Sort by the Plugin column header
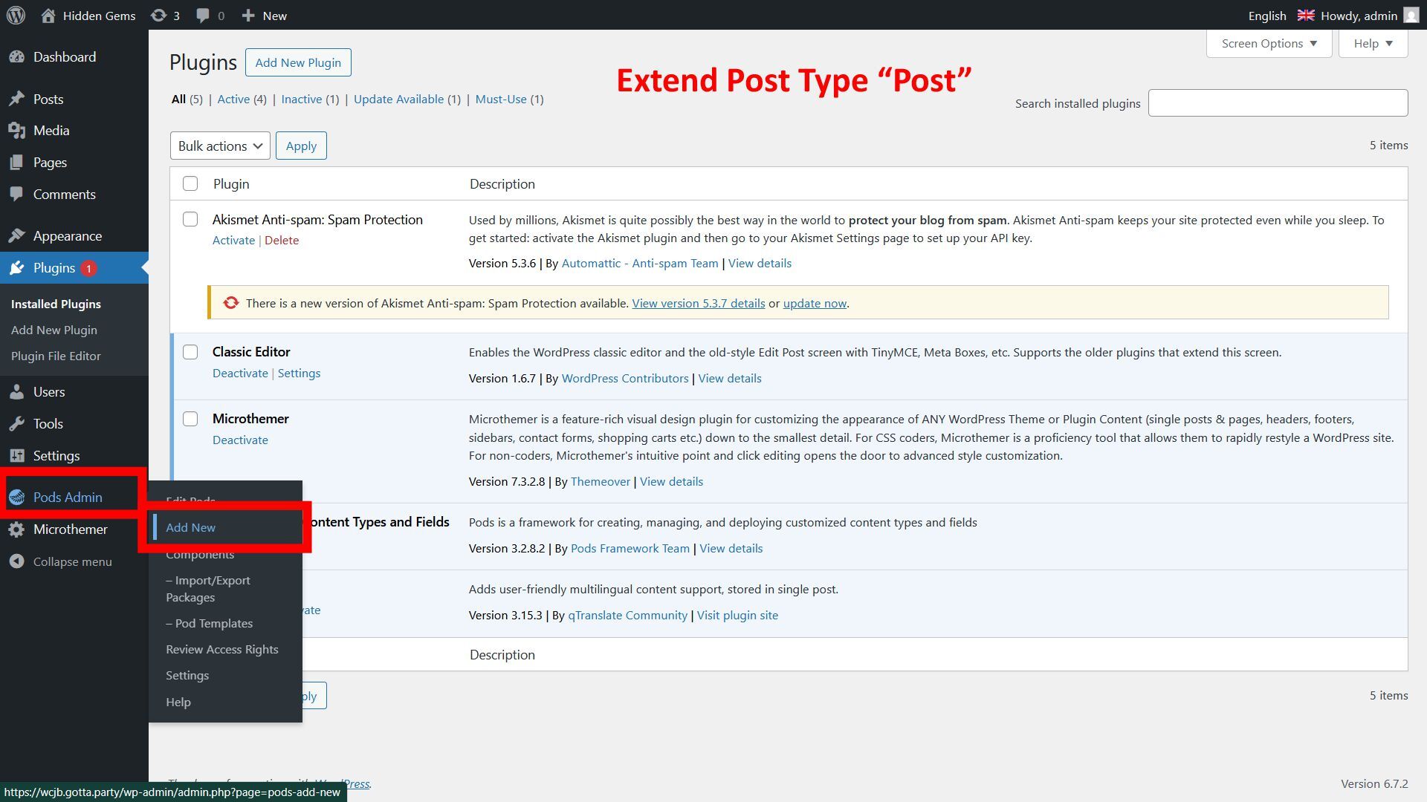The height and width of the screenshot is (802, 1427). click(x=231, y=183)
